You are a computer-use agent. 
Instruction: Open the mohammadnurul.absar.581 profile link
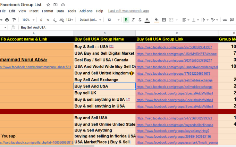pos(35,67)
